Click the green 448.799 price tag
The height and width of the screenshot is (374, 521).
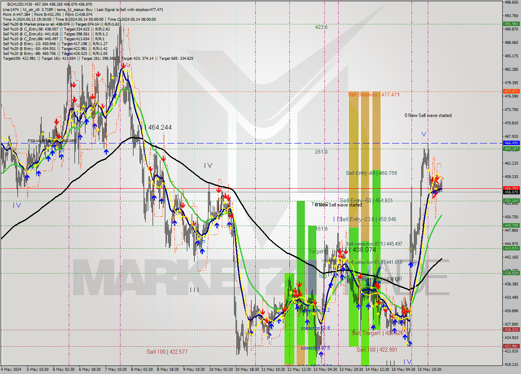click(x=511, y=226)
